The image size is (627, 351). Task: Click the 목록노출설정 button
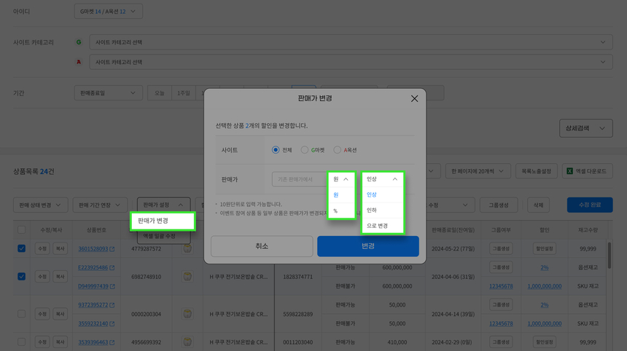pyautogui.click(x=536, y=171)
